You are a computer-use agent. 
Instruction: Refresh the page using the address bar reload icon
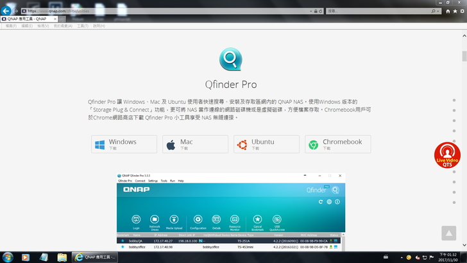(x=321, y=11)
